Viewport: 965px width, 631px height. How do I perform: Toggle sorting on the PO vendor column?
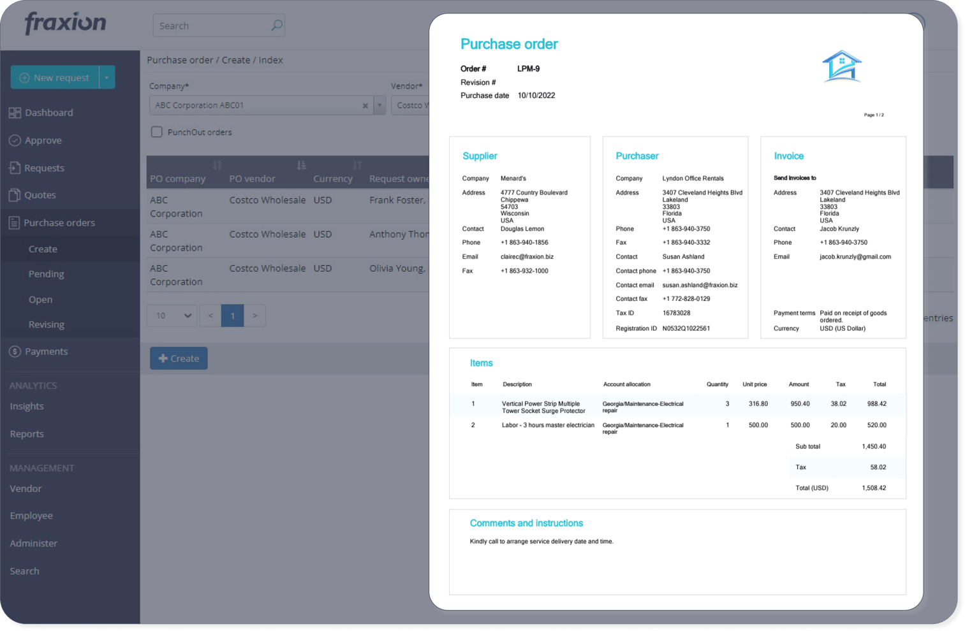coord(300,164)
